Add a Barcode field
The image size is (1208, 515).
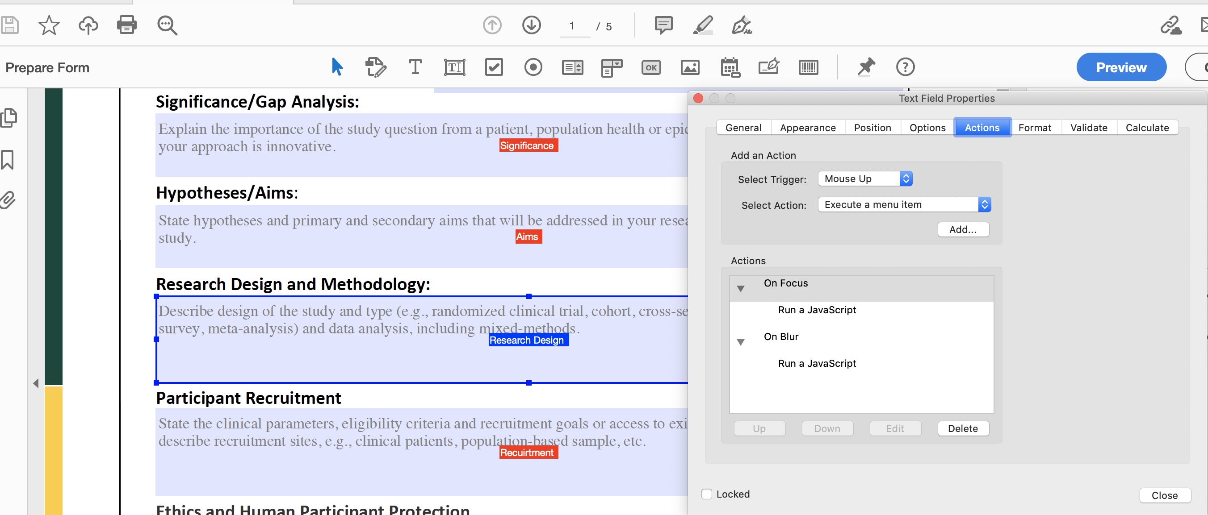808,67
